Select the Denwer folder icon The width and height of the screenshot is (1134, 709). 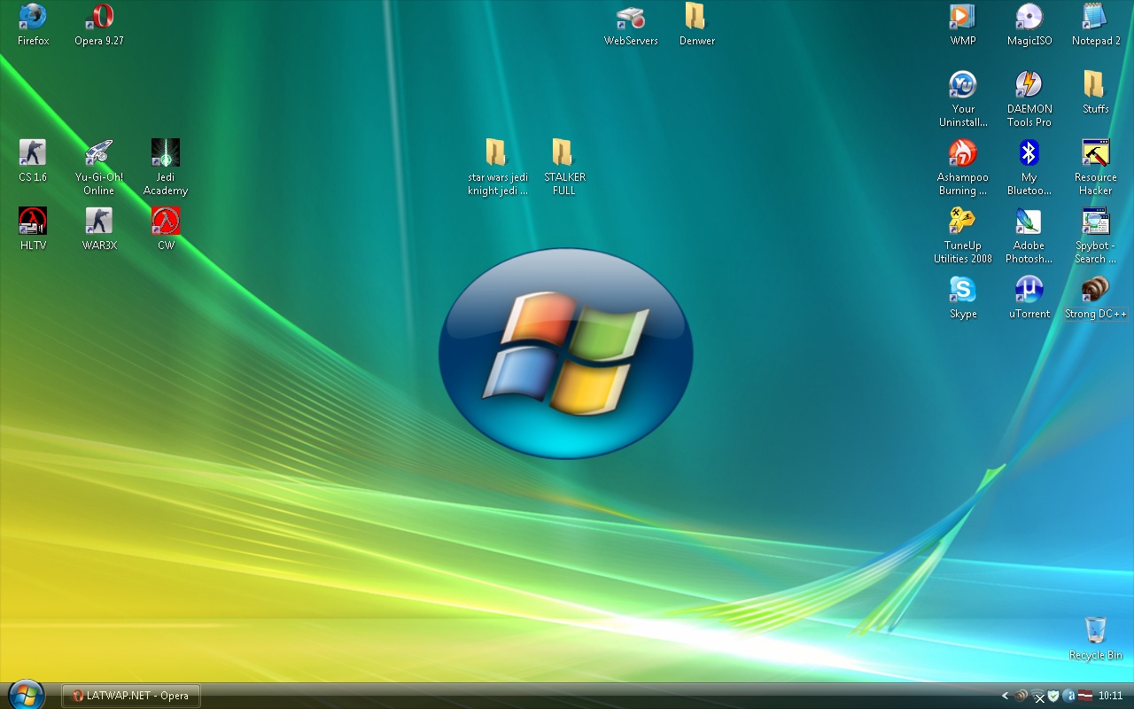(x=697, y=24)
